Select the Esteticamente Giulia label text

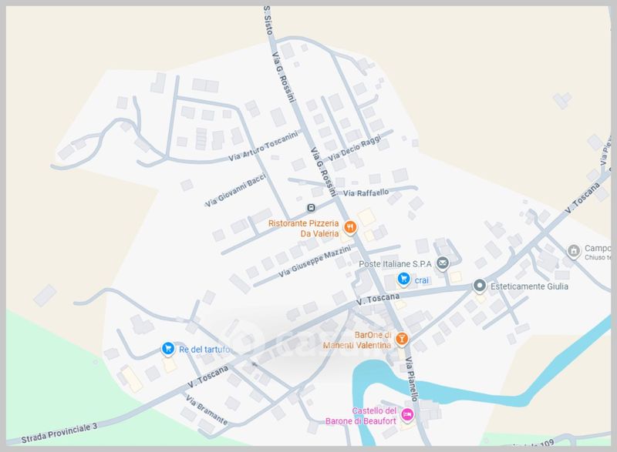(x=529, y=286)
